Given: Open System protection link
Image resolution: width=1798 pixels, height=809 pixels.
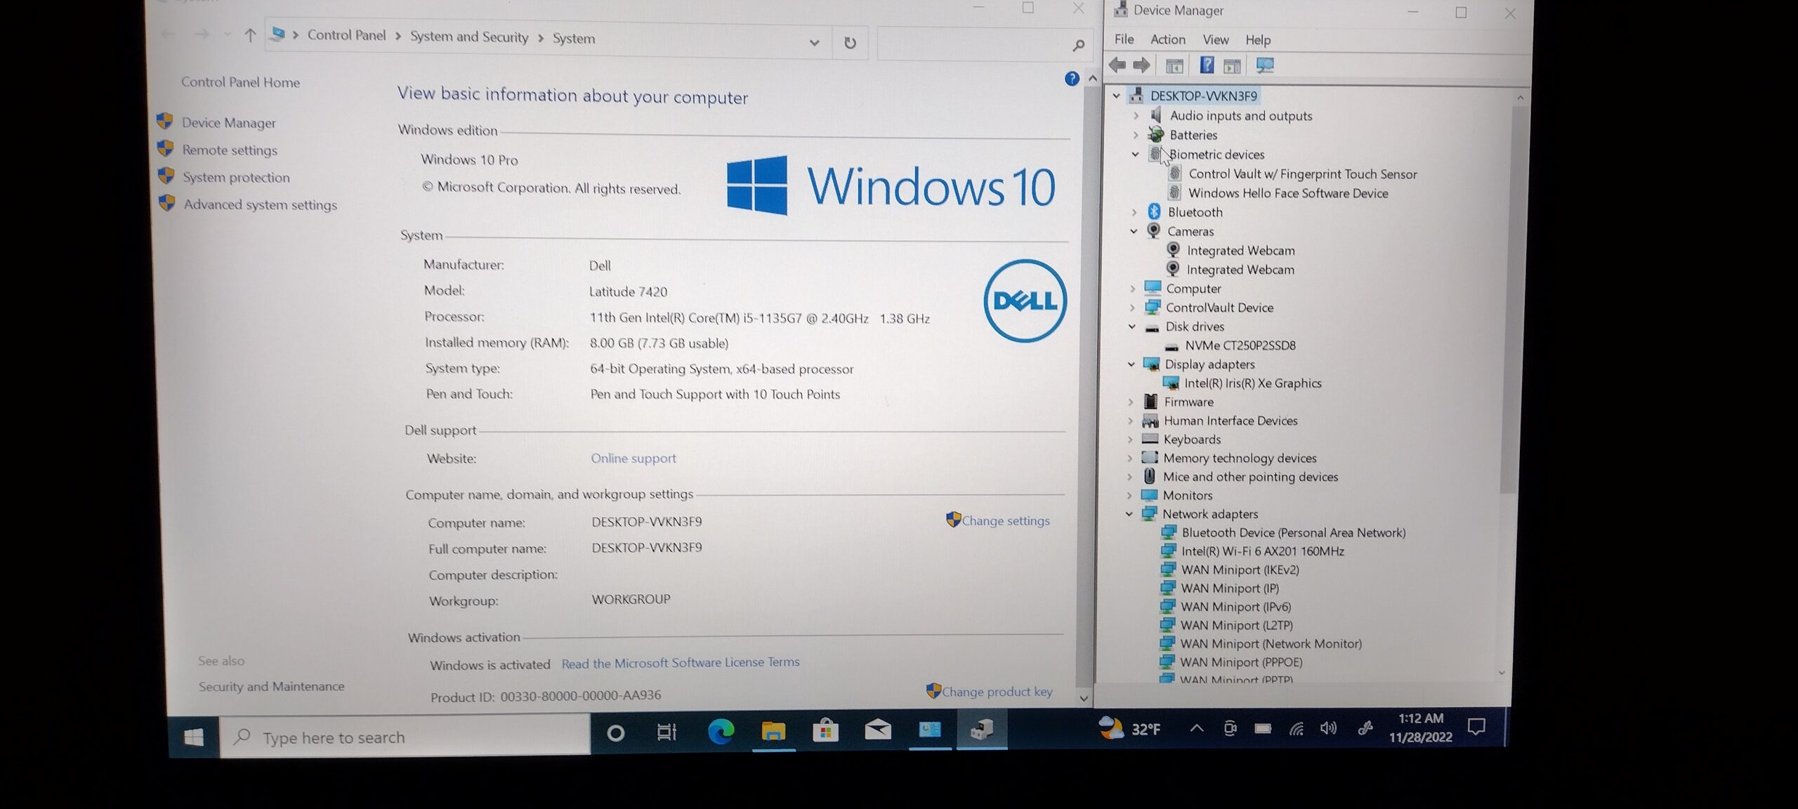Looking at the screenshot, I should 236,178.
